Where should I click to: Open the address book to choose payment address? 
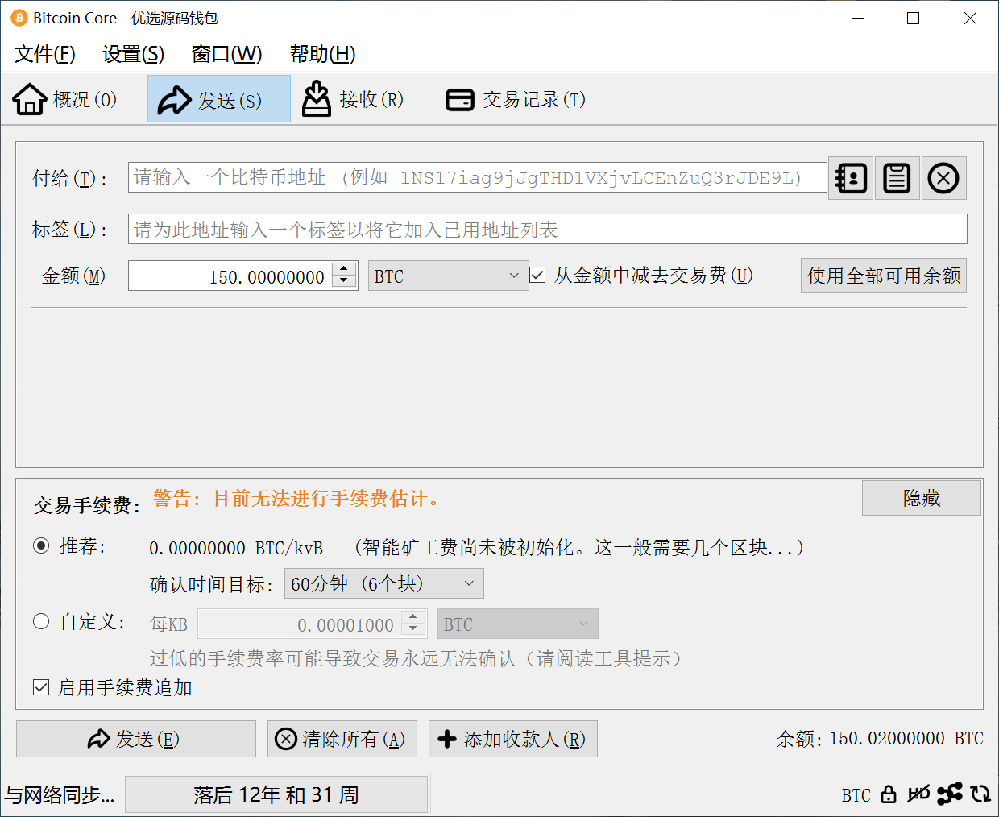[850, 177]
